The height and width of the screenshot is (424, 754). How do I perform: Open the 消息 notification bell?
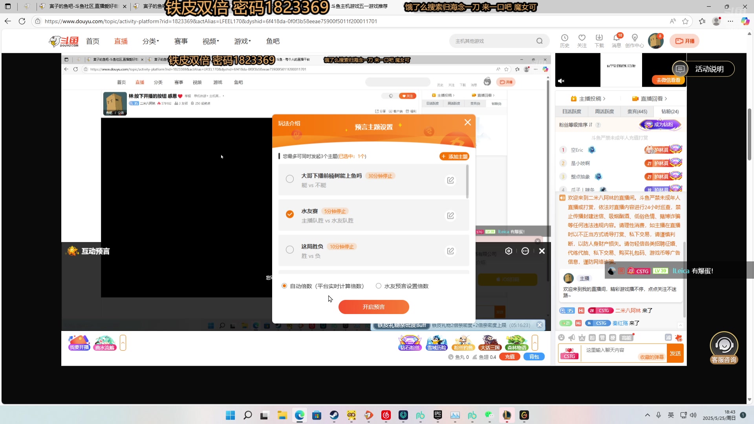click(x=616, y=41)
